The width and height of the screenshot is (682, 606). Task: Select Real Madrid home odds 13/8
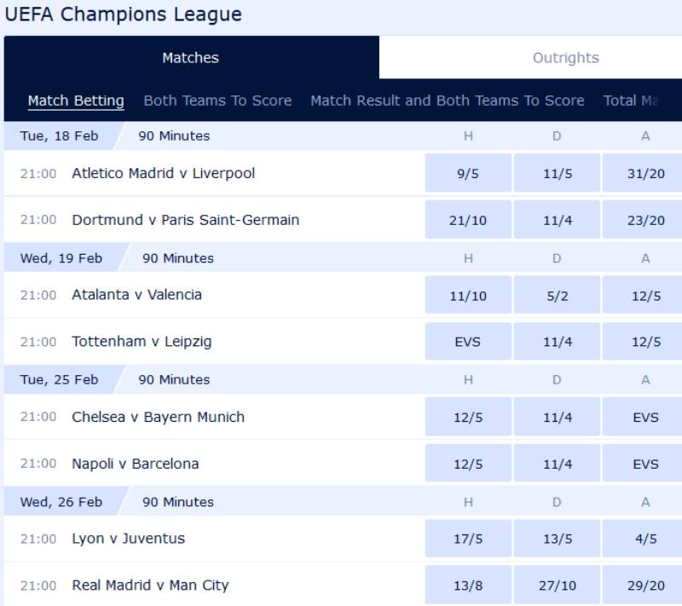468,586
